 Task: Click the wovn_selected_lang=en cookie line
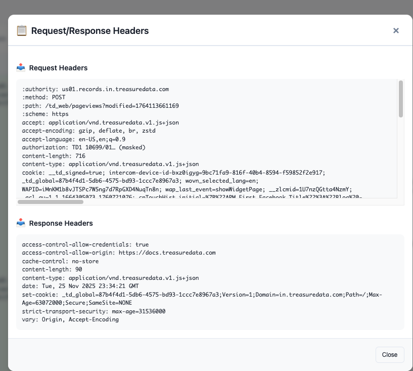[x=141, y=181]
